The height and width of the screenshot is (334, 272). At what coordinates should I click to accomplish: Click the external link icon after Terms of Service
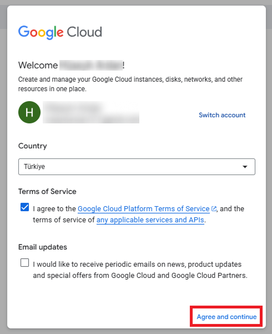[x=214, y=208]
